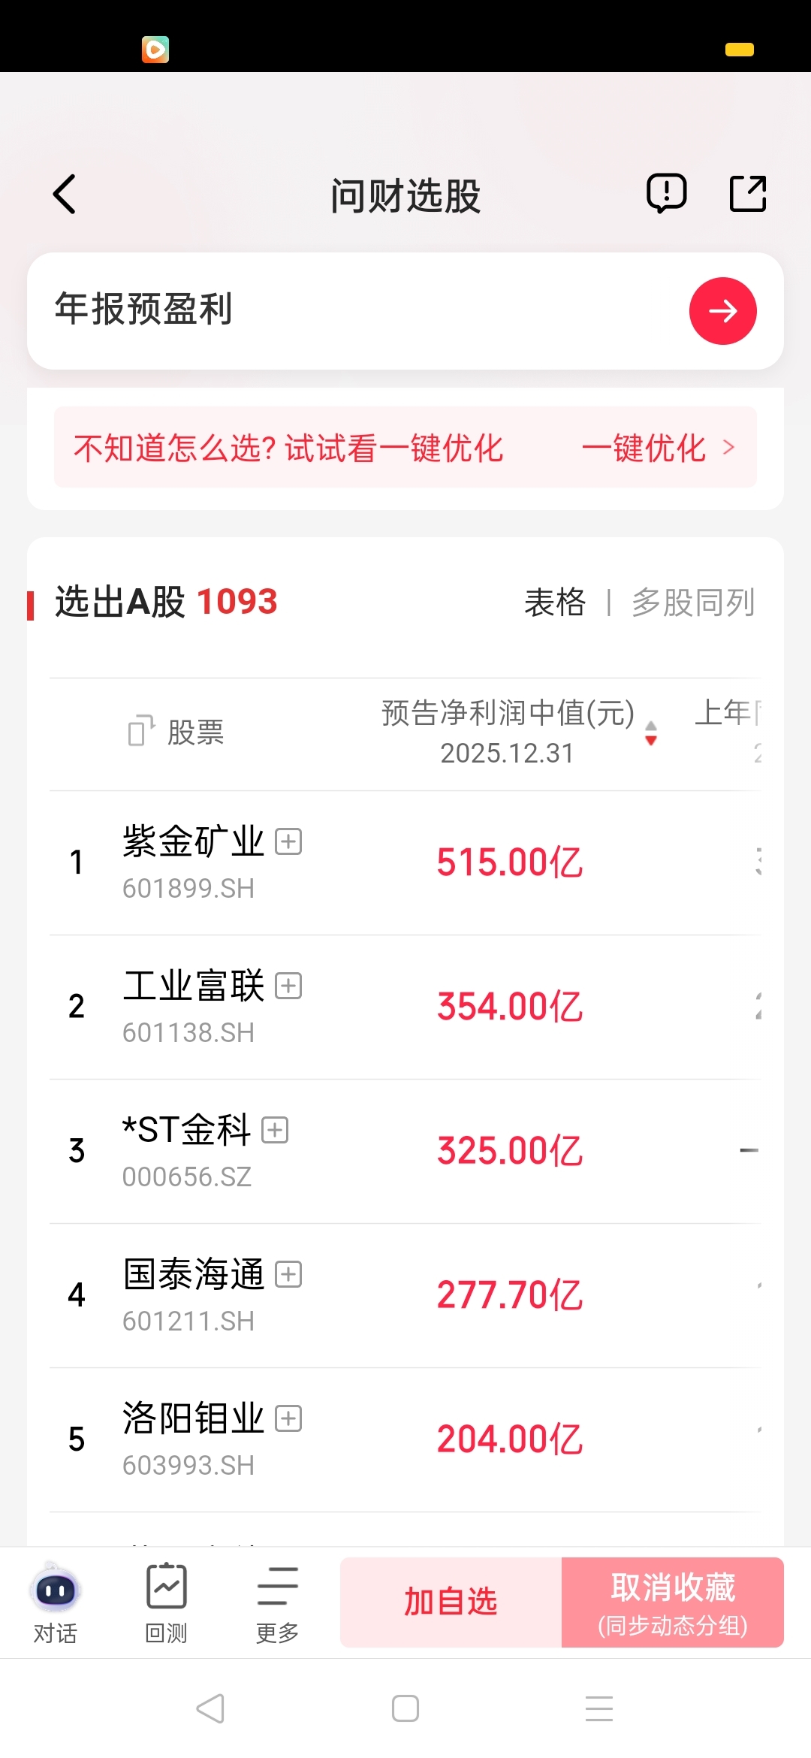Switch to 表格 view
The image size is (811, 1758).
click(554, 603)
